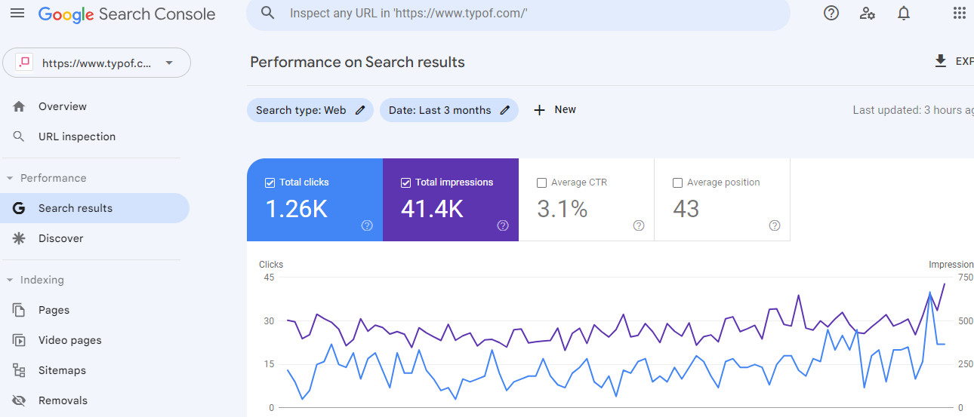Image resolution: width=974 pixels, height=417 pixels.
Task: Click the 1.26K total clicks value
Action: (x=296, y=209)
